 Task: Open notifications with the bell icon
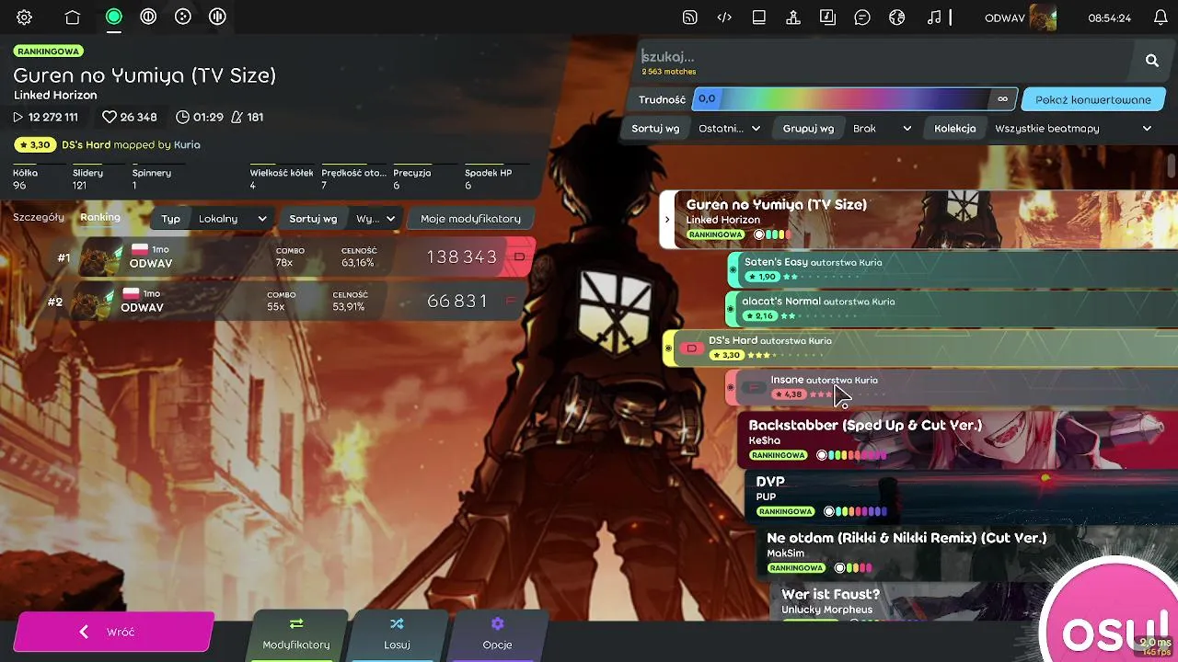pos(1161,17)
